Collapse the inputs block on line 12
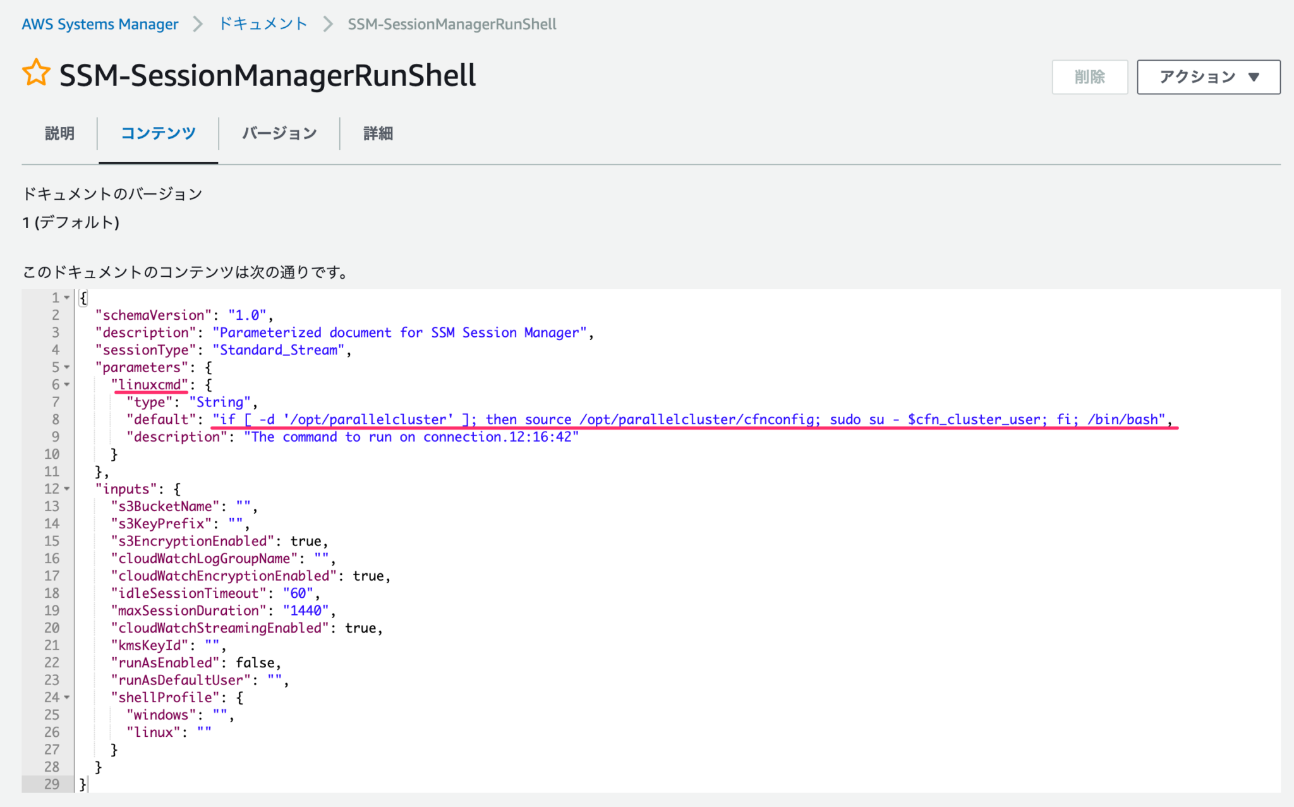The height and width of the screenshot is (807, 1294). [66, 488]
